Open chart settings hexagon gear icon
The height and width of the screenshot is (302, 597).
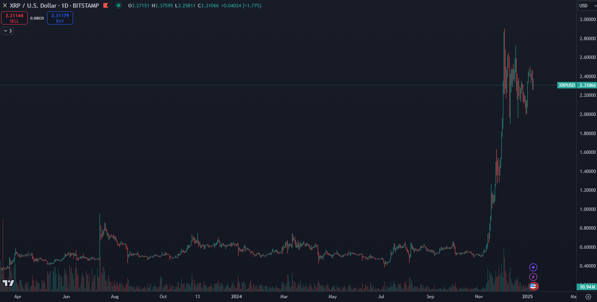(x=589, y=297)
